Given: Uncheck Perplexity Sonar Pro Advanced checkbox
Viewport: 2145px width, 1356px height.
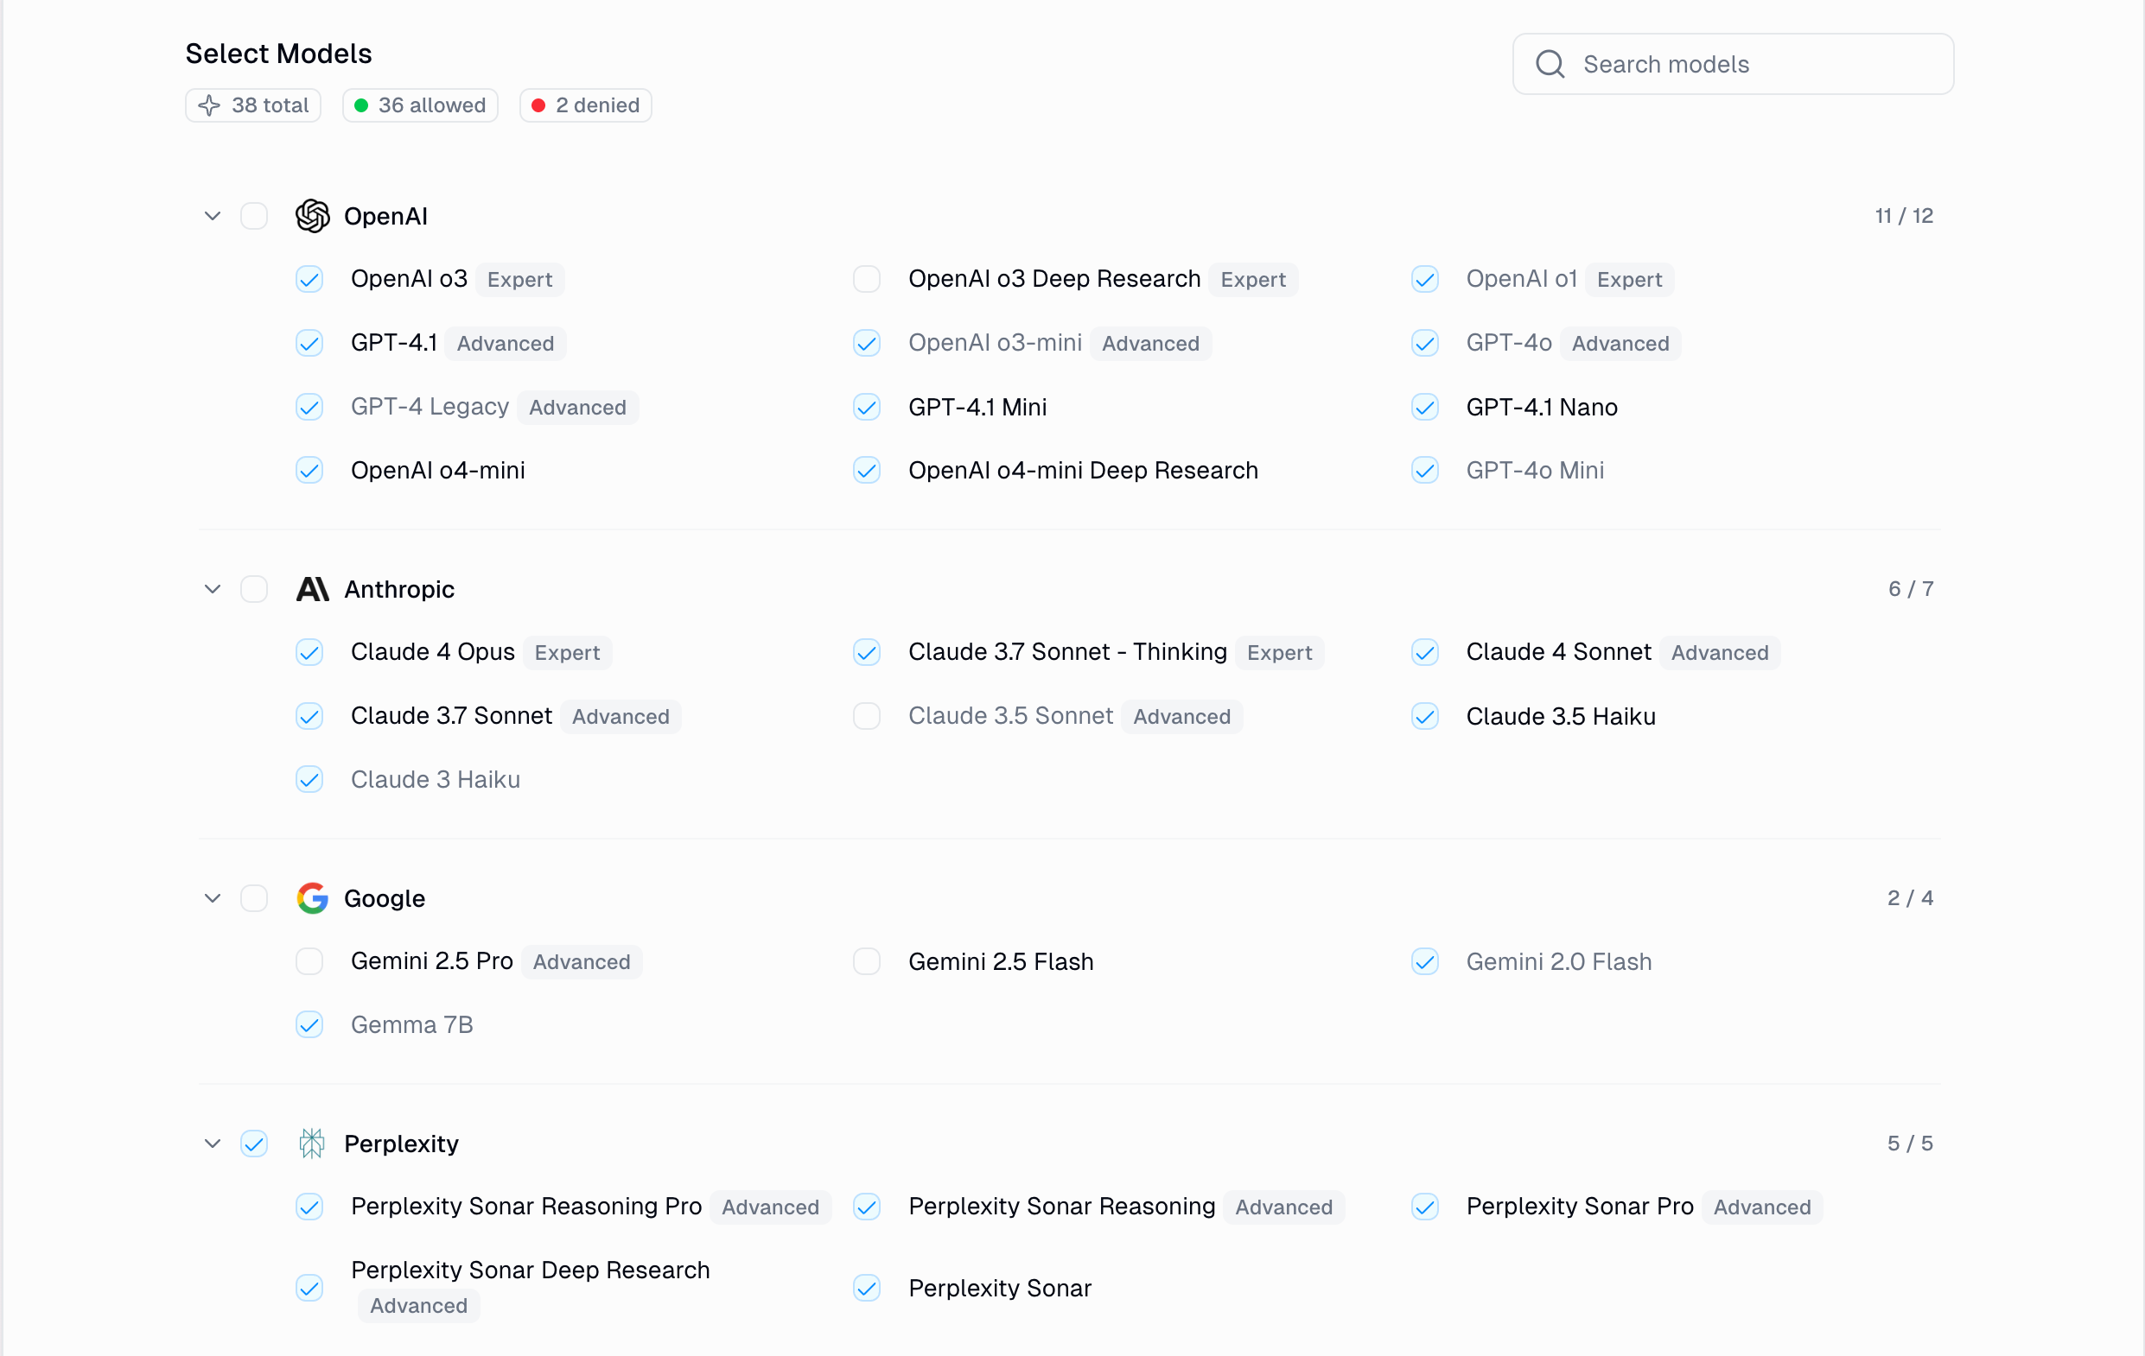Looking at the screenshot, I should 1425,1207.
